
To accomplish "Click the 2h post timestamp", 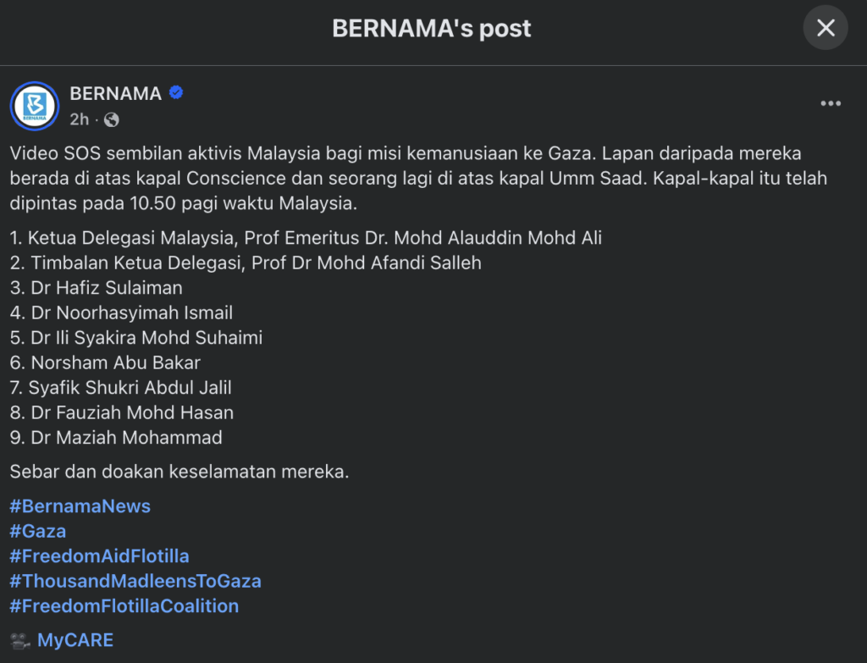I will [x=79, y=119].
